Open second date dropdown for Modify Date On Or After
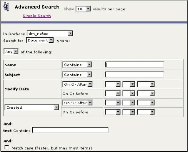This screenshot has height=152, width=188. 129,84
